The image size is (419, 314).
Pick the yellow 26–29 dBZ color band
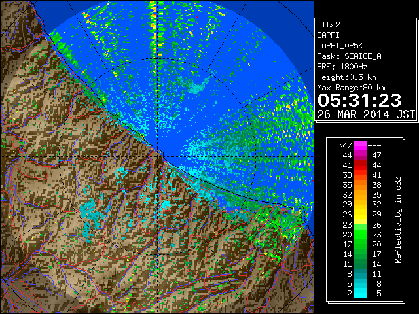tap(360, 215)
